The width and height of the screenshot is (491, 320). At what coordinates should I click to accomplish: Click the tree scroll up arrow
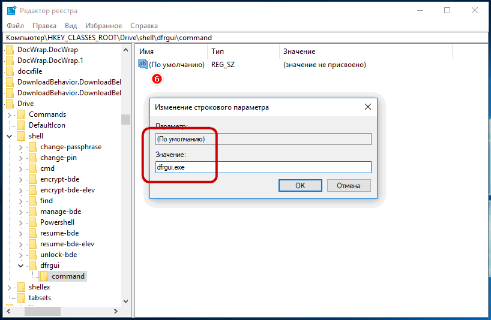[x=126, y=50]
